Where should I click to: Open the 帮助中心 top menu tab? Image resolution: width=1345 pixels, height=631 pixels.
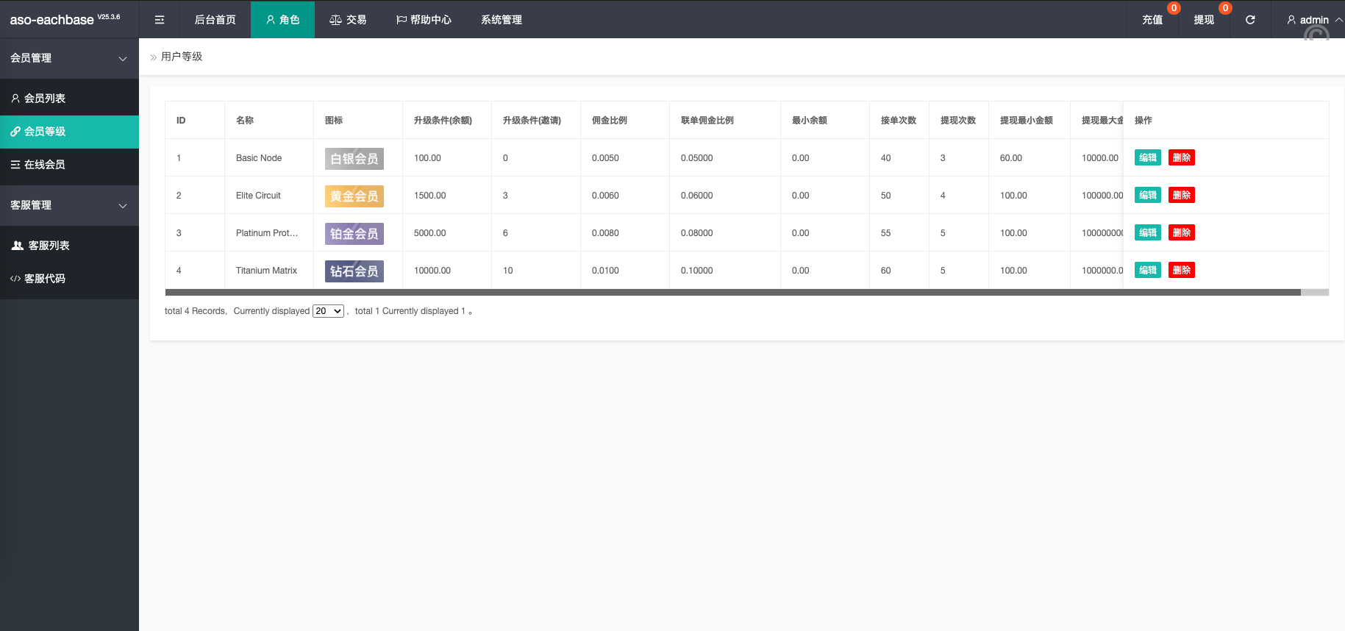coord(424,20)
